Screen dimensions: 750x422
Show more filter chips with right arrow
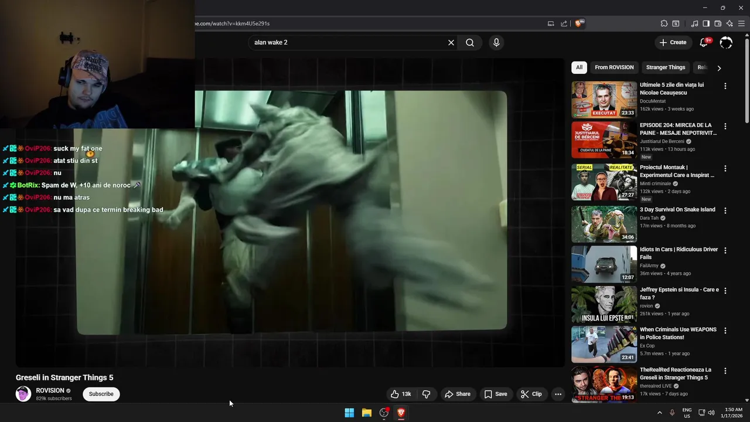click(719, 68)
